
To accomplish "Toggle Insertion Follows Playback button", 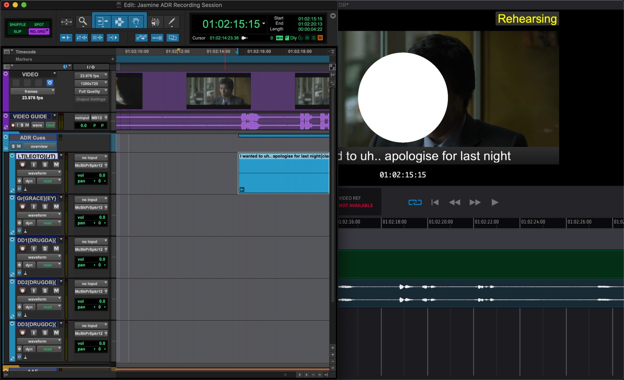I will pos(113,37).
